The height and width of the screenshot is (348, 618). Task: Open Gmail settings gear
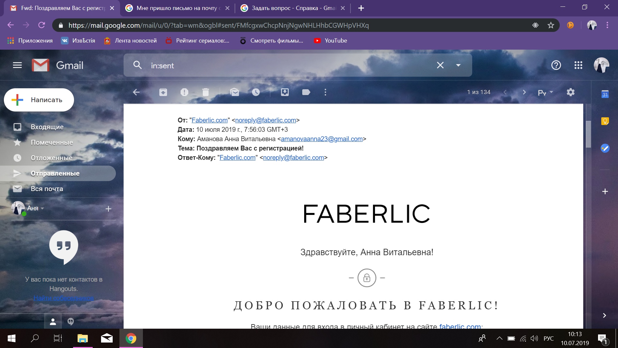pos(570,92)
